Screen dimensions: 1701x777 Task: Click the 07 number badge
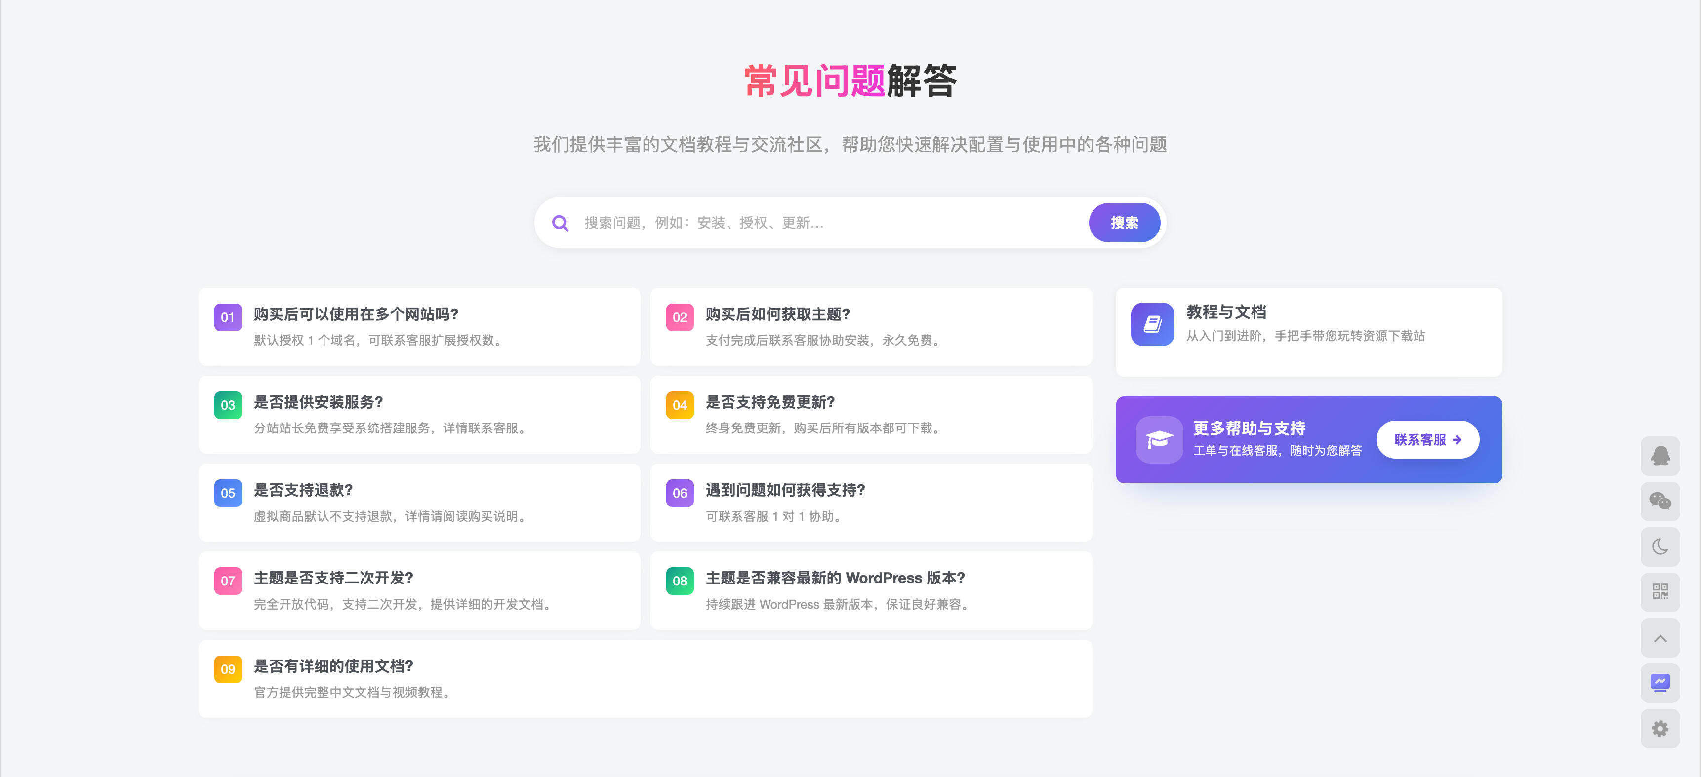[228, 581]
